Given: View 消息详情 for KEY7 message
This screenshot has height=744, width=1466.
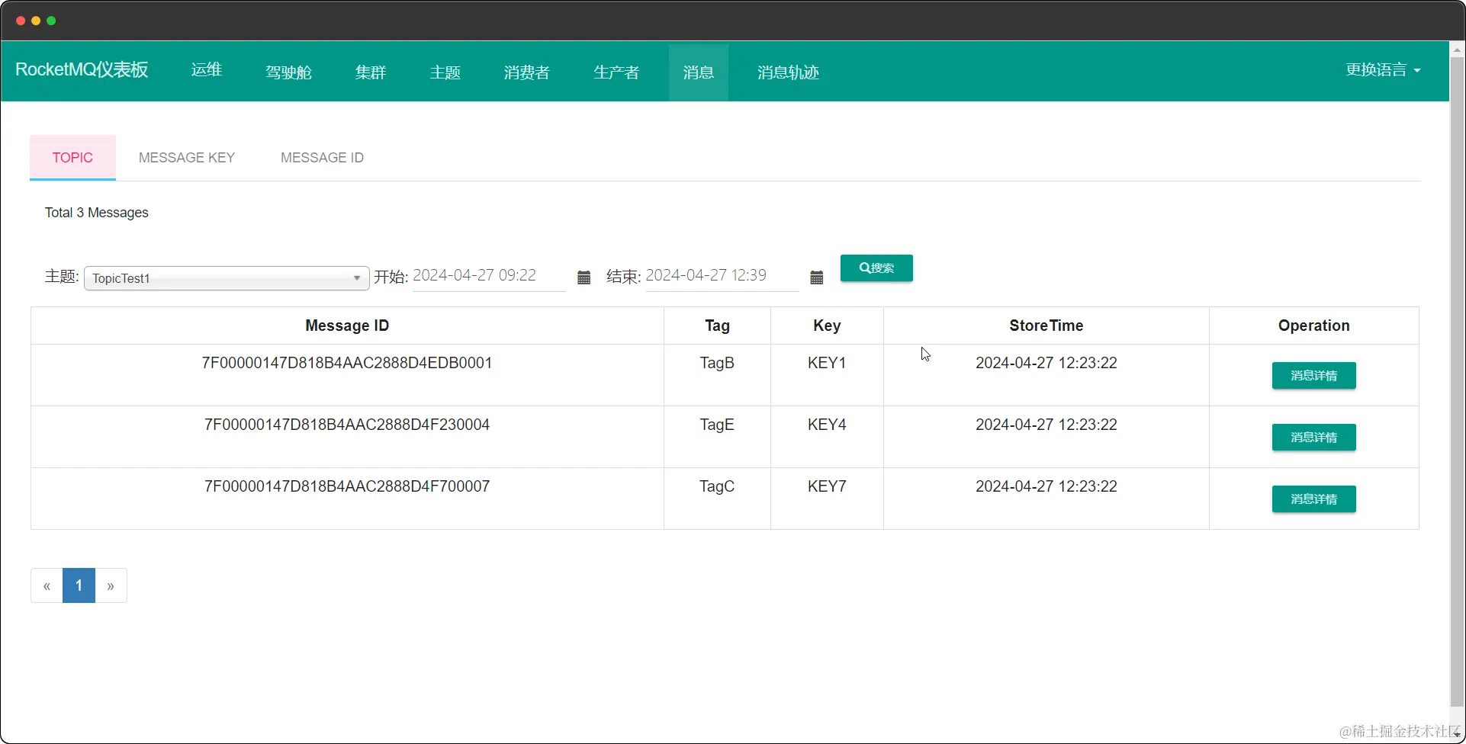Looking at the screenshot, I should pos(1313,499).
